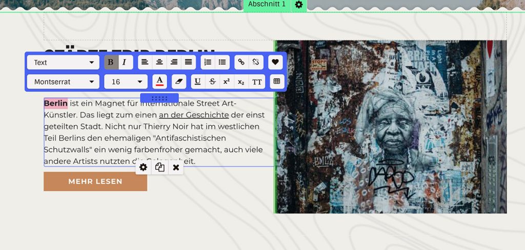The height and width of the screenshot is (250, 525).
Task: Toggle underline on the selected text
Action: pyautogui.click(x=197, y=82)
